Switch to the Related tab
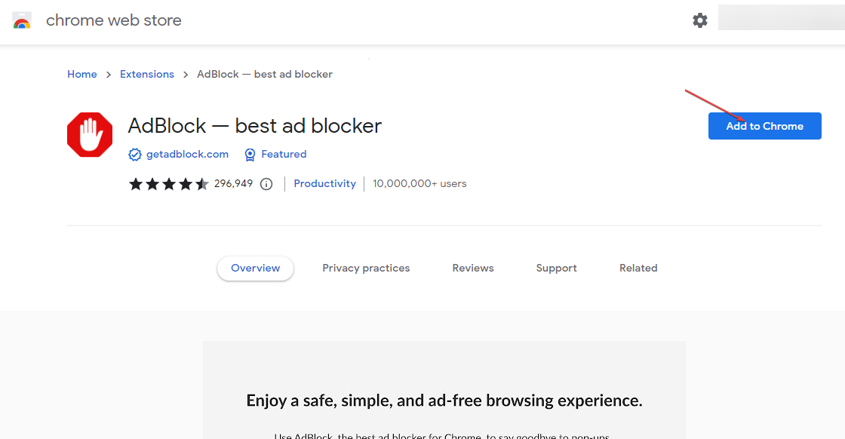 coord(638,268)
